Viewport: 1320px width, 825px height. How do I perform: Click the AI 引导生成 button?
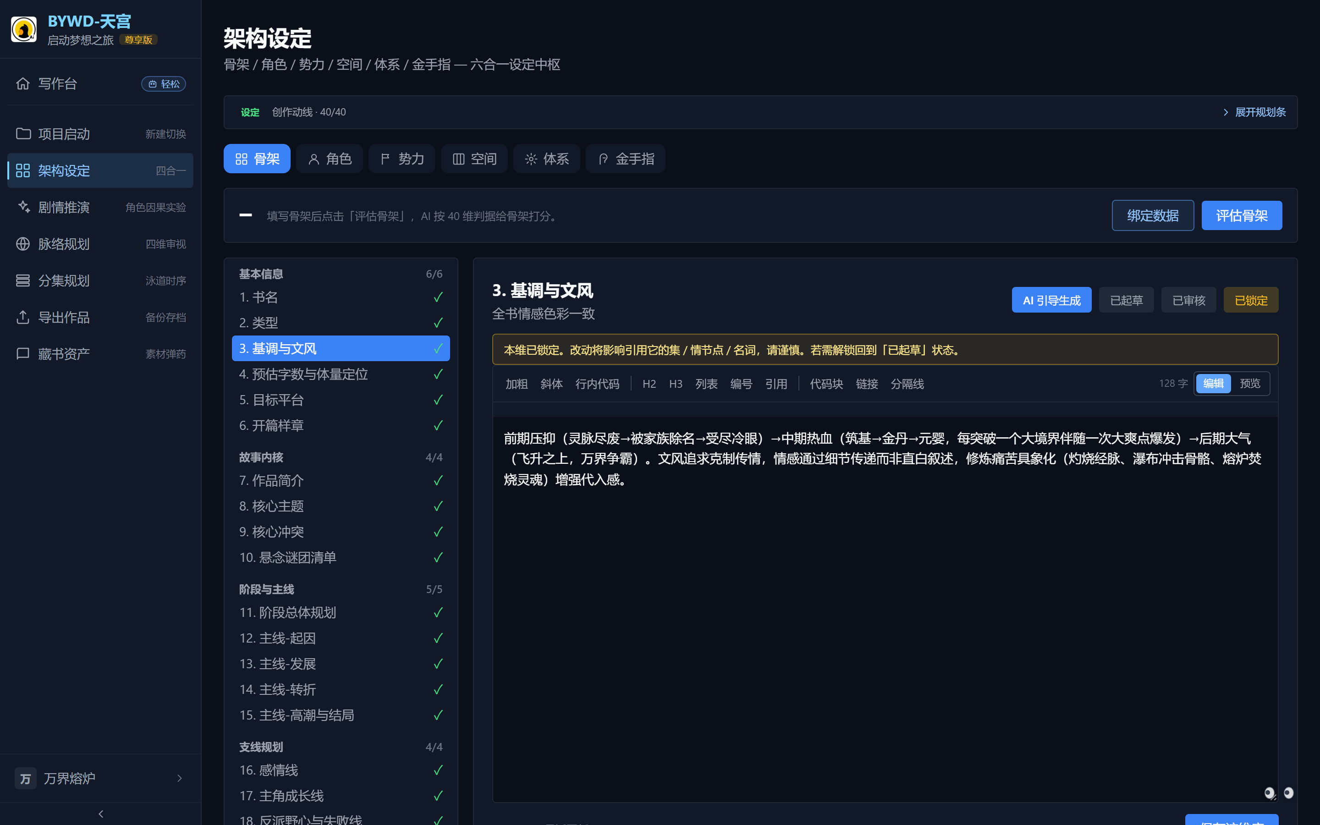click(x=1051, y=300)
